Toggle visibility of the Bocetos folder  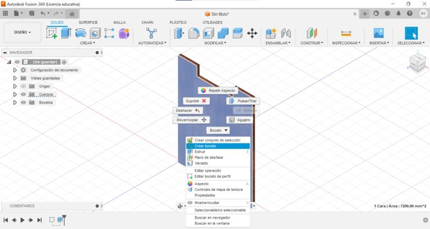23,102
